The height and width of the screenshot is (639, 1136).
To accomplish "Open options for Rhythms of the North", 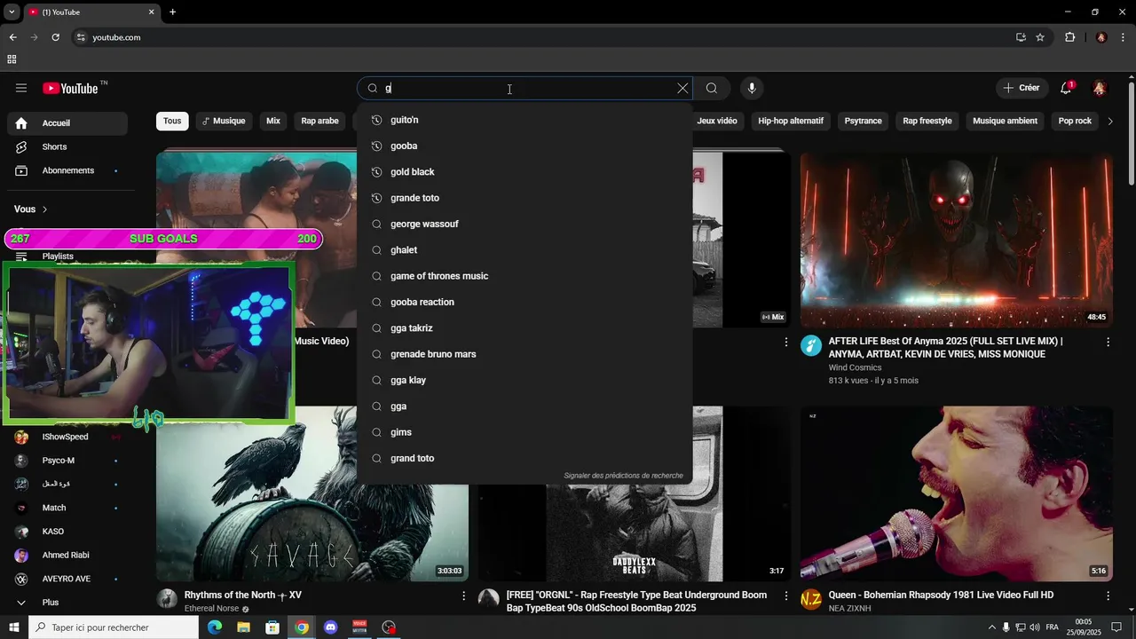I will [x=463, y=596].
